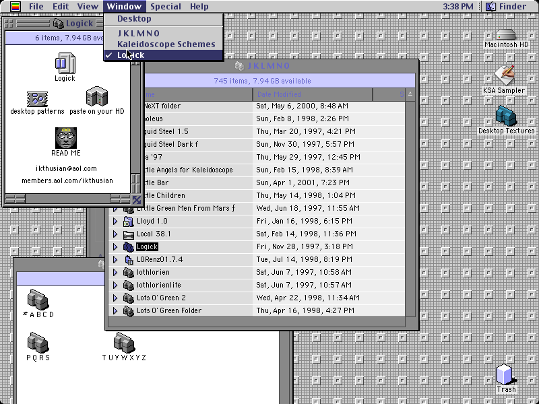
Task: Select the date 'Tue, Jul 14, 1998, 8:19 PM'
Action: tap(305, 260)
